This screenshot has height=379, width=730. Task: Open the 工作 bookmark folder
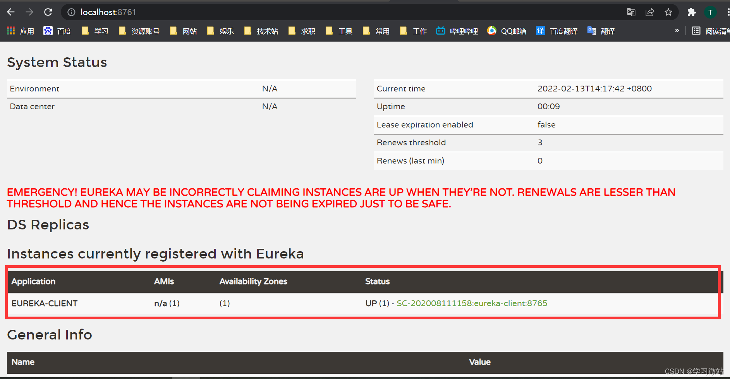(x=414, y=31)
